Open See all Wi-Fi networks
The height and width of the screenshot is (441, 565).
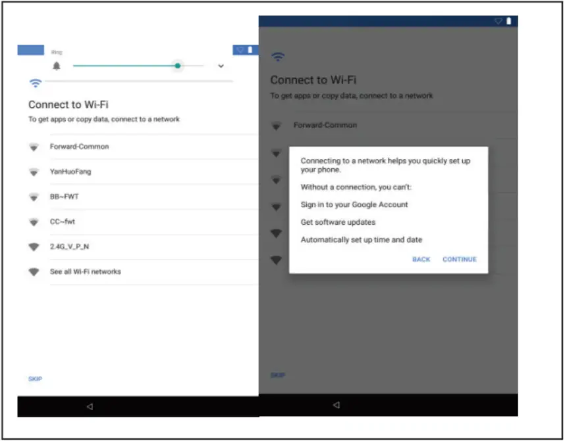(143, 271)
